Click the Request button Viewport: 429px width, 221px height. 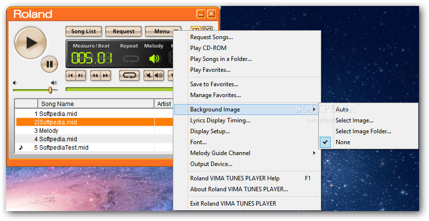tap(124, 31)
